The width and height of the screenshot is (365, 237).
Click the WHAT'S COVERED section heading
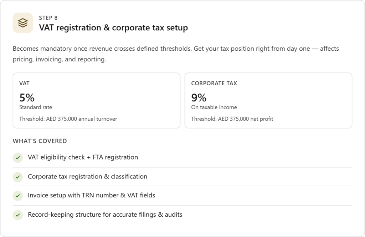pos(40,141)
